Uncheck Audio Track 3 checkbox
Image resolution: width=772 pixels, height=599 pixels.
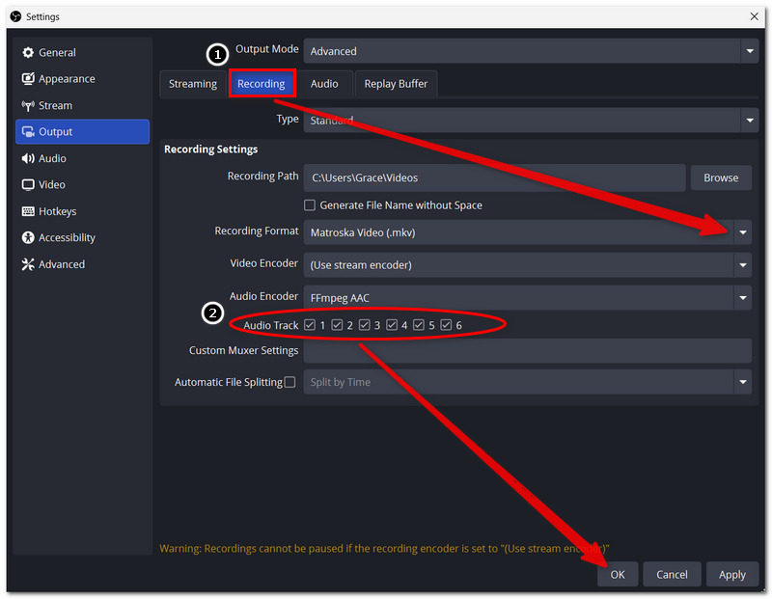click(365, 325)
